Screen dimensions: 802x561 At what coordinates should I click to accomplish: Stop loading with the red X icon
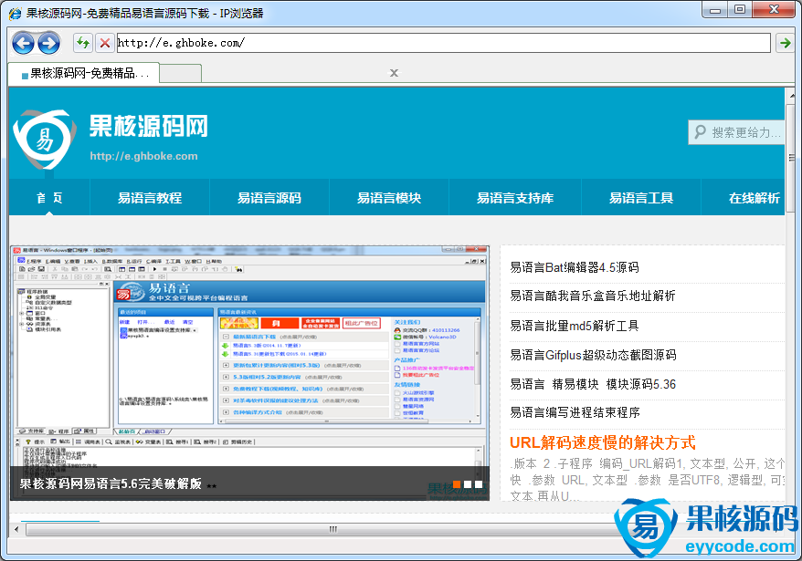point(104,43)
